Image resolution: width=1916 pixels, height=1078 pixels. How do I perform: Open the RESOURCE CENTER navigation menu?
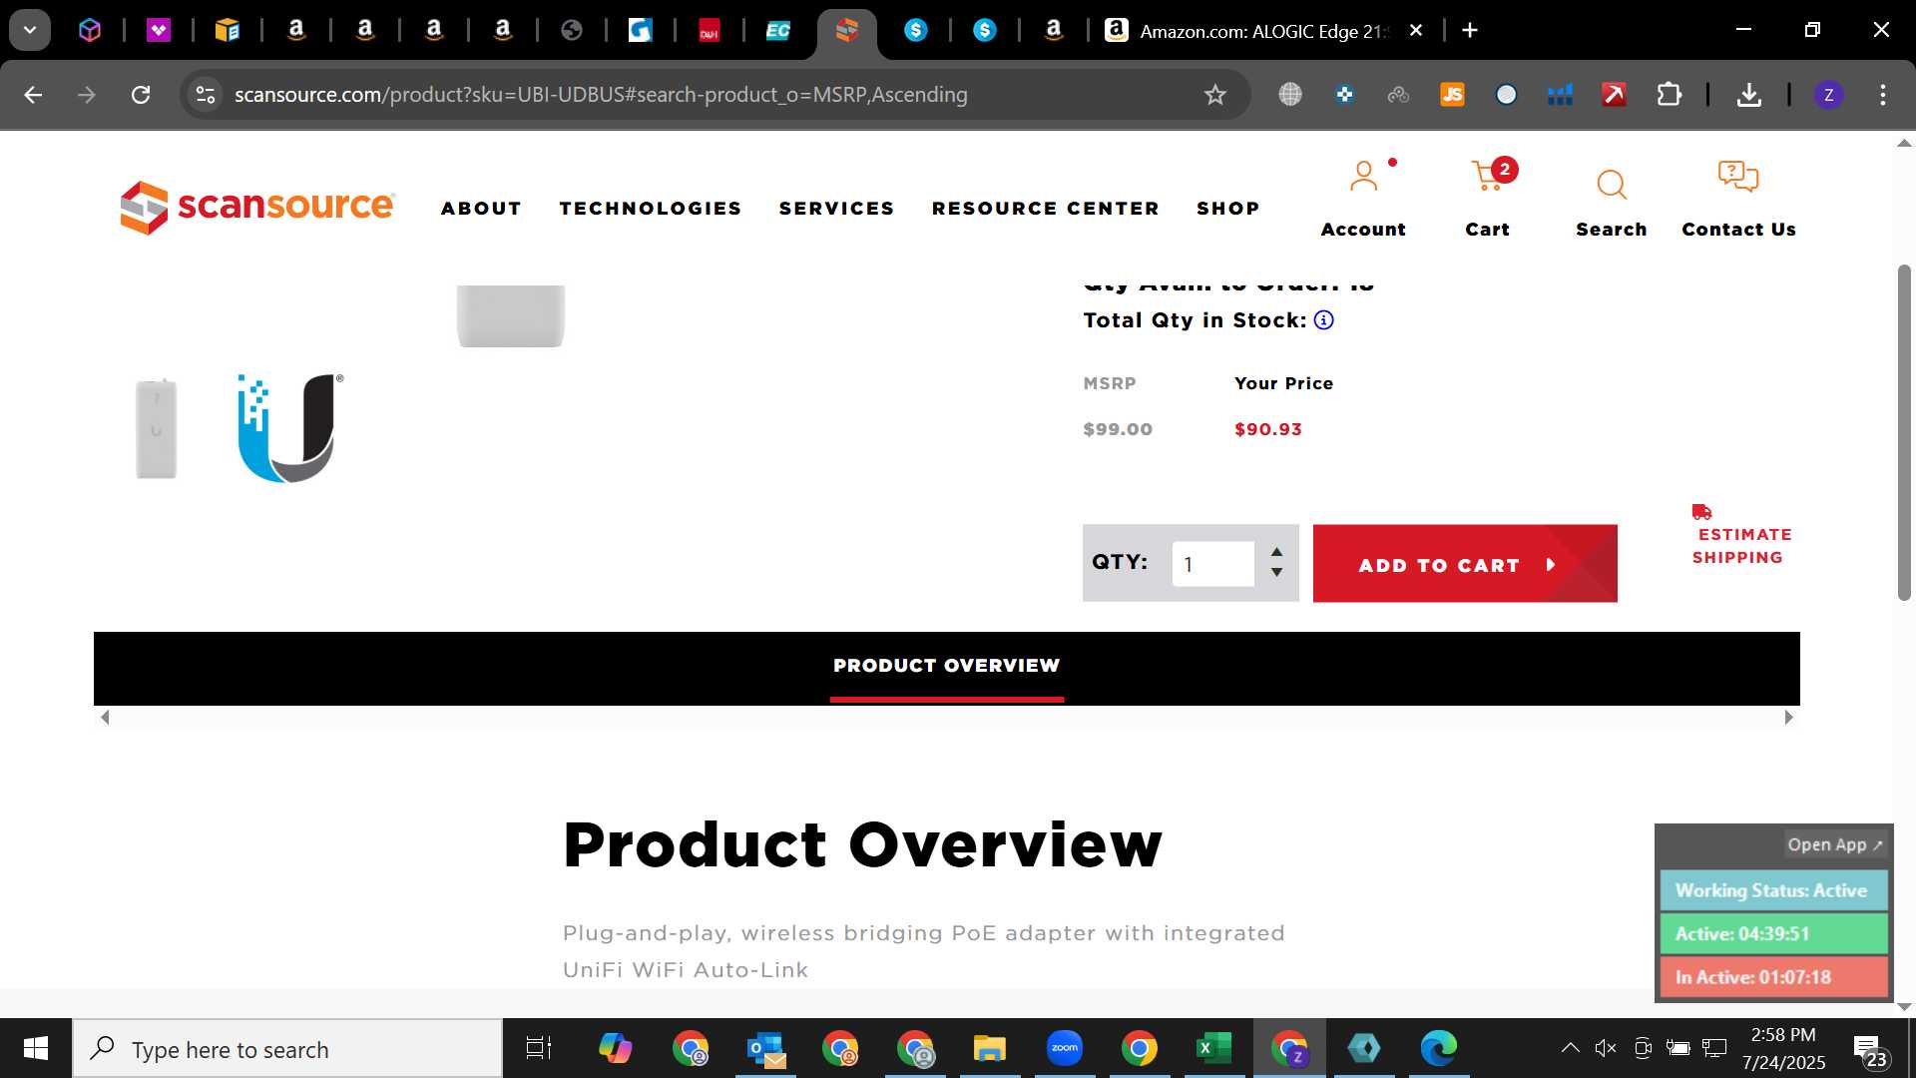(1045, 209)
